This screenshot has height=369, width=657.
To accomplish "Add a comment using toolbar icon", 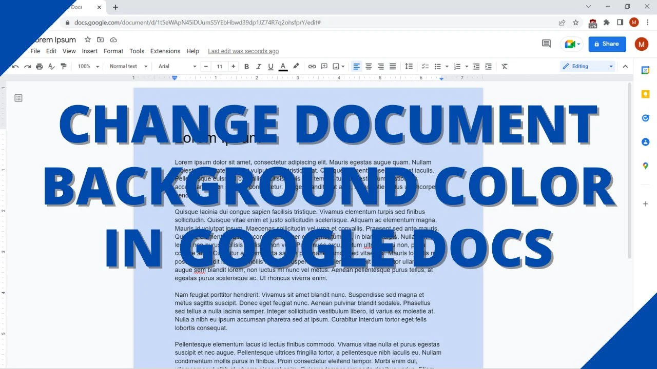I will pyautogui.click(x=324, y=67).
